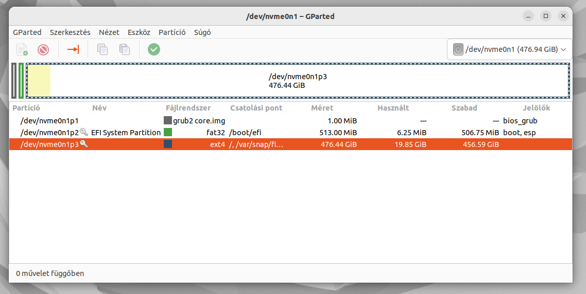Image resolution: width=586 pixels, height=294 pixels.
Task: Click the 'bios_grub' flag cell
Action: [520, 120]
